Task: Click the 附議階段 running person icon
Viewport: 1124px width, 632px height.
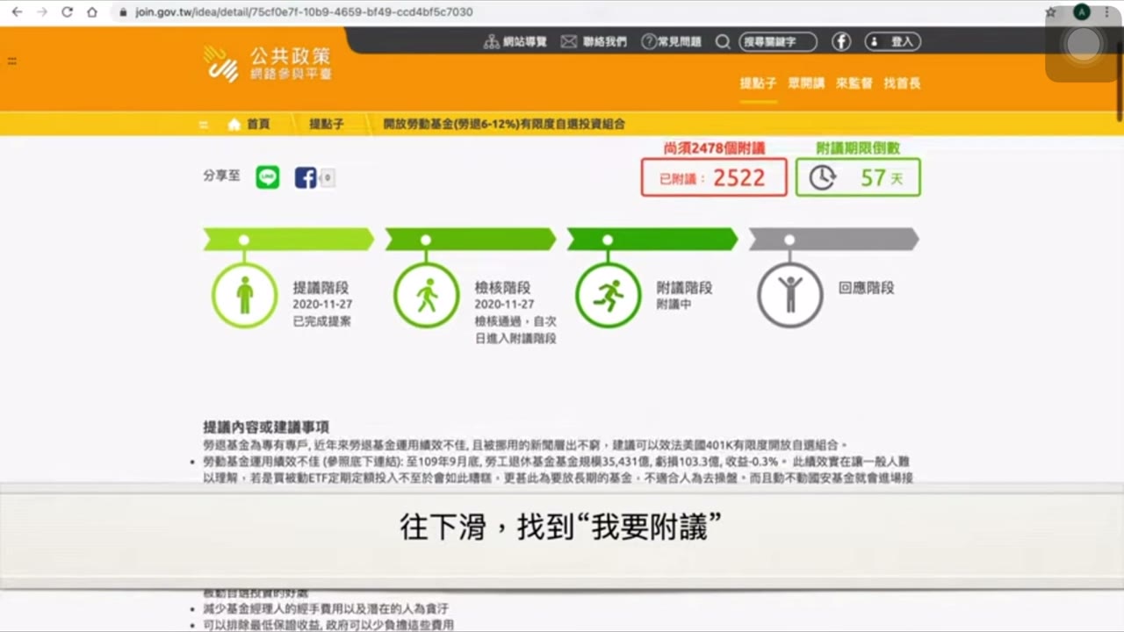Action: tap(609, 295)
